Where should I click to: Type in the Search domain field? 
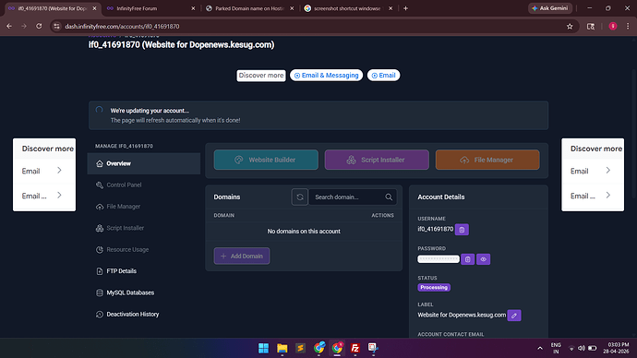point(353,197)
